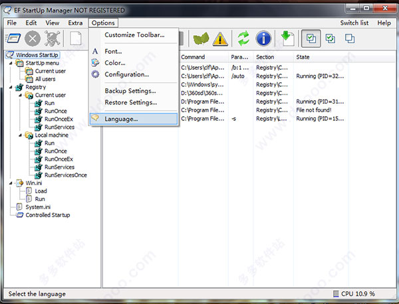Click the Font letter A icon
399x304 pixels.
click(95, 51)
